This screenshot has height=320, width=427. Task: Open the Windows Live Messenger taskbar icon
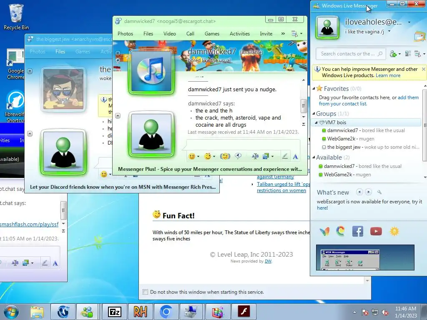(87, 312)
